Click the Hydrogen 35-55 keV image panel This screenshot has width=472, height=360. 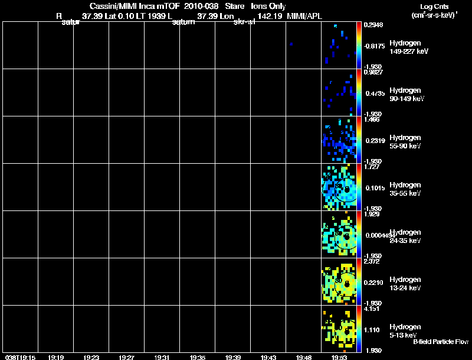pos(339,187)
